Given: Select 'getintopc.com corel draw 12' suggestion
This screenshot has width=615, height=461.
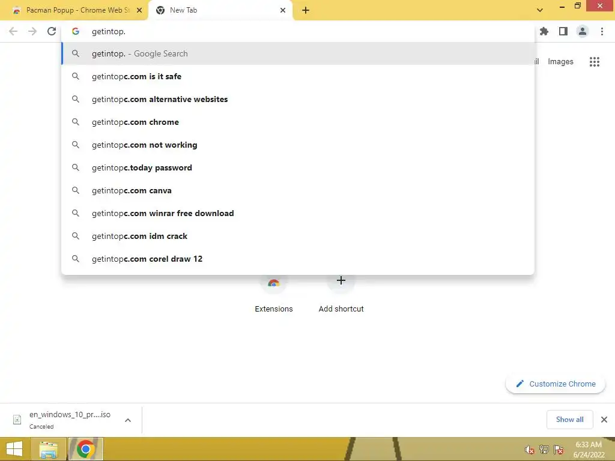Looking at the screenshot, I should [x=298, y=259].
